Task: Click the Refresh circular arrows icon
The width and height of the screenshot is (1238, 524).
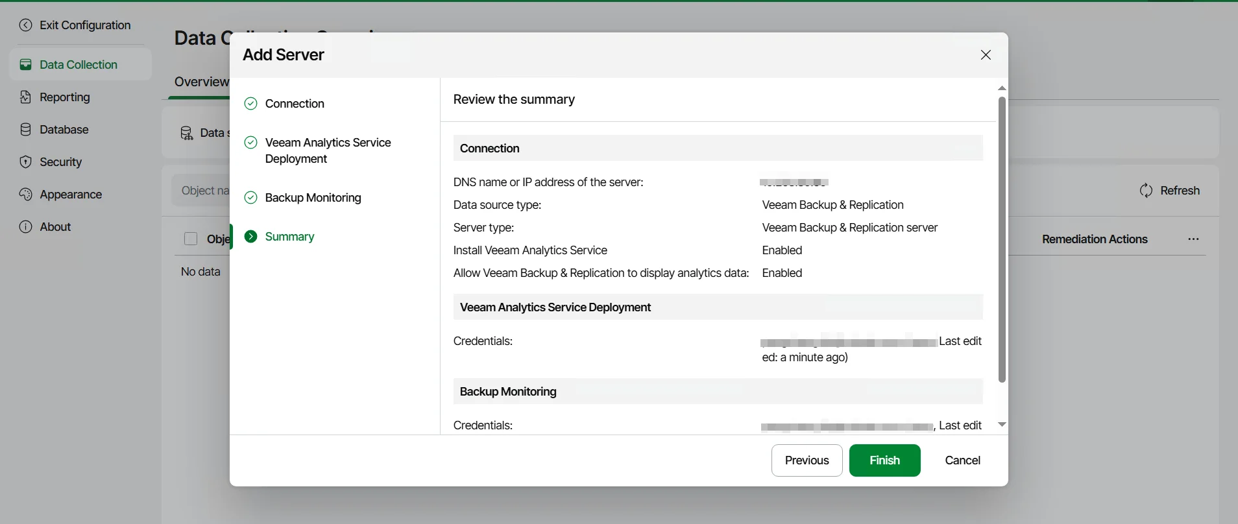Action: tap(1146, 191)
